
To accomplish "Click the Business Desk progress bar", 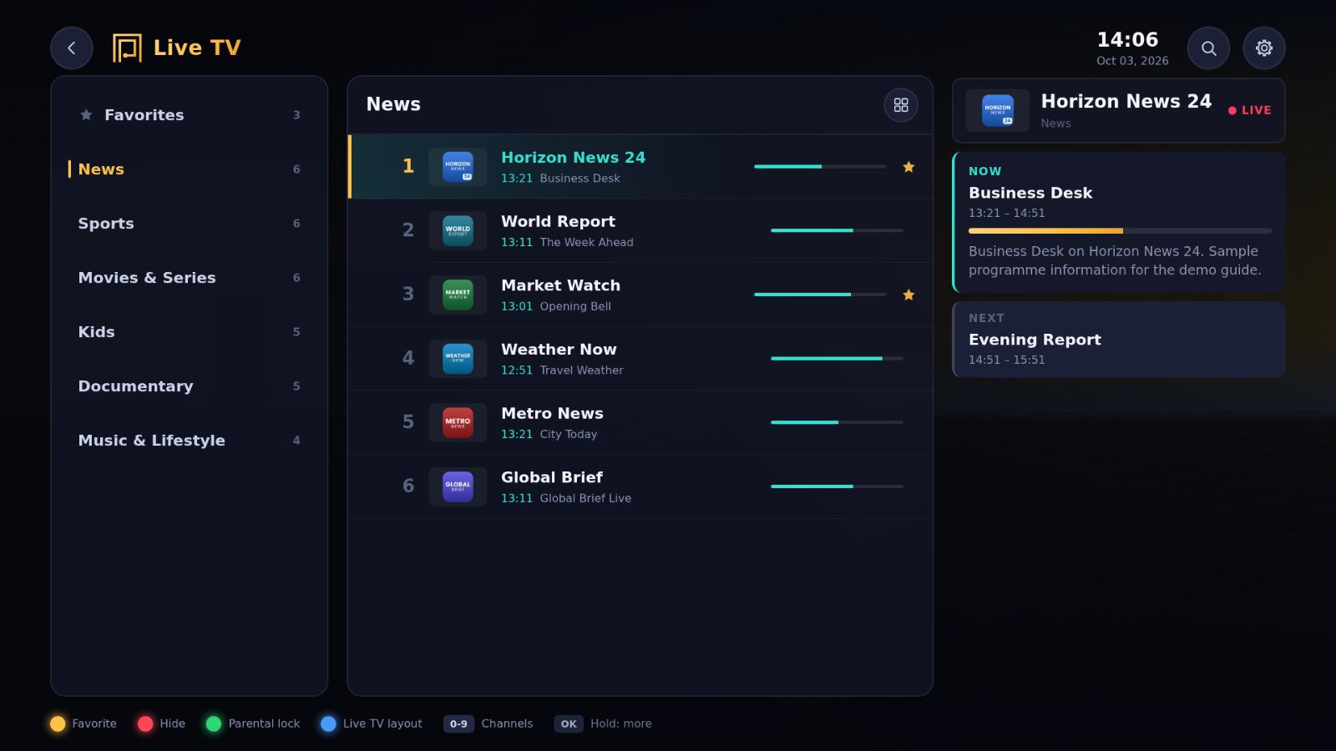I will 1120,230.
